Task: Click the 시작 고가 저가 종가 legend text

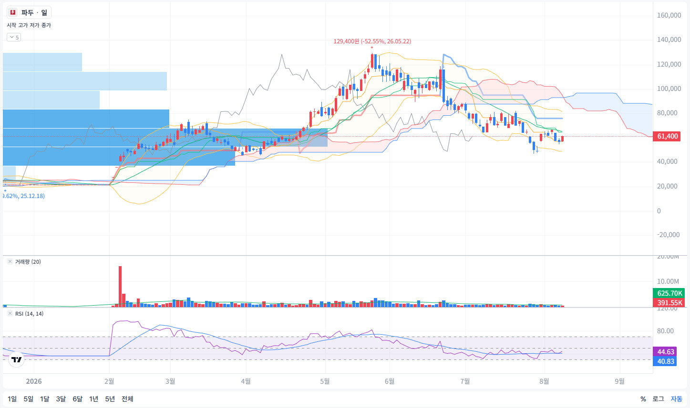Action: coord(29,25)
